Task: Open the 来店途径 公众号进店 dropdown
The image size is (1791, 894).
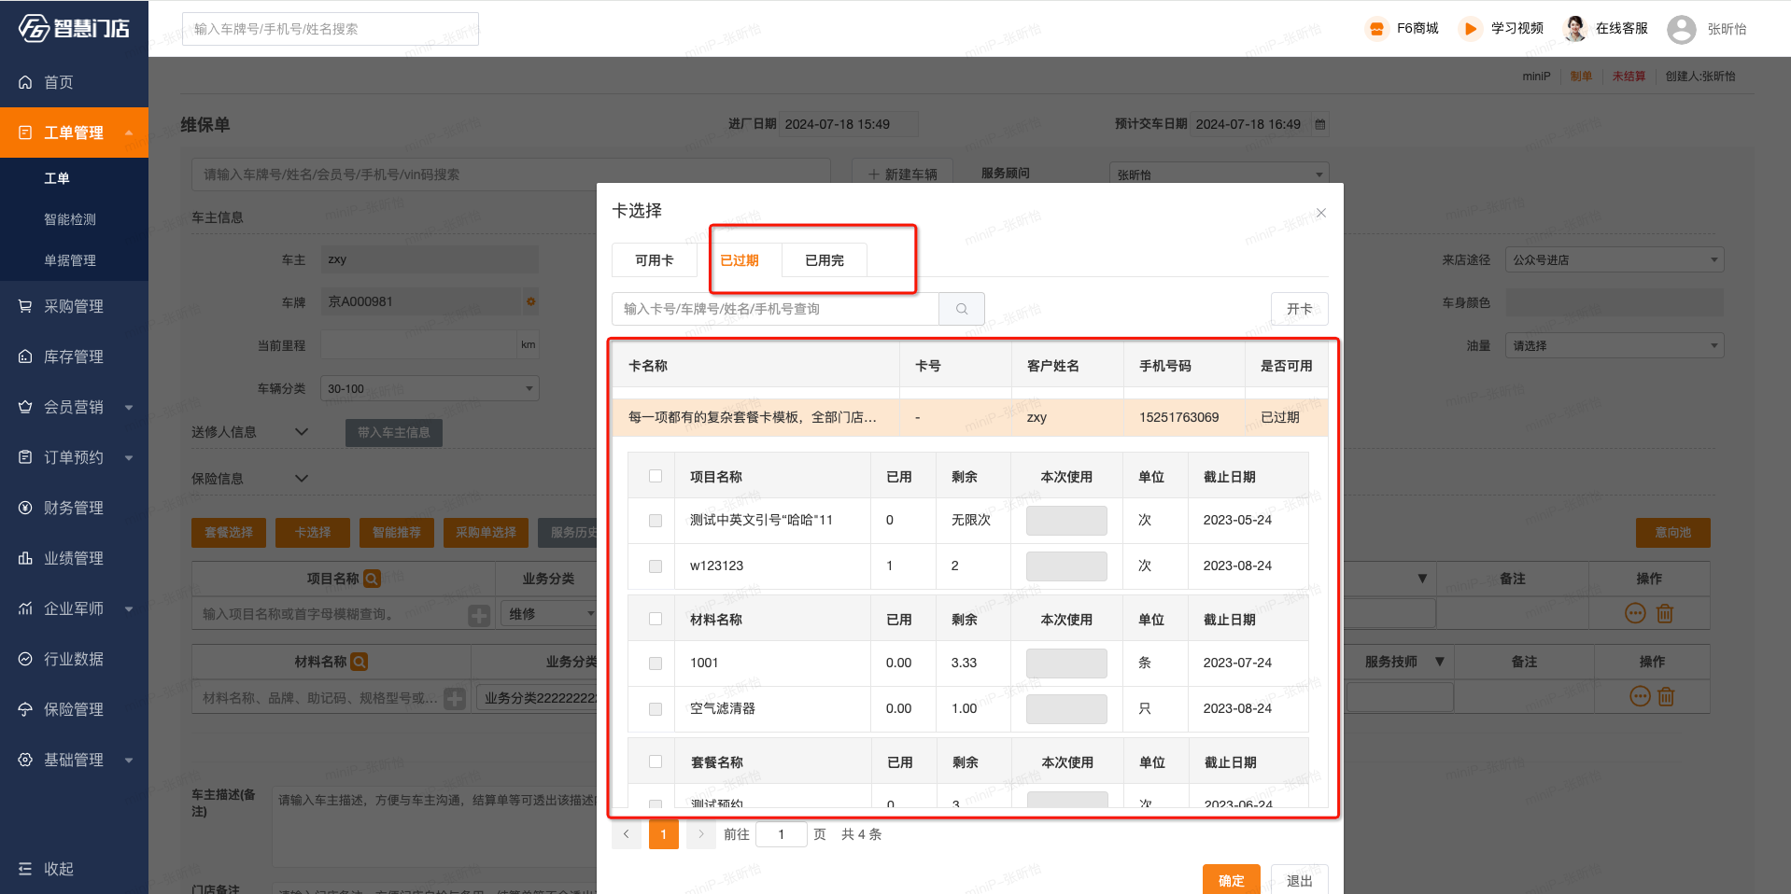Action: 1615,259
